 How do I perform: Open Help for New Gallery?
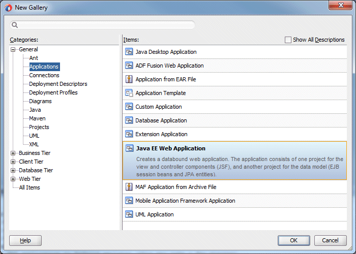point(25,240)
